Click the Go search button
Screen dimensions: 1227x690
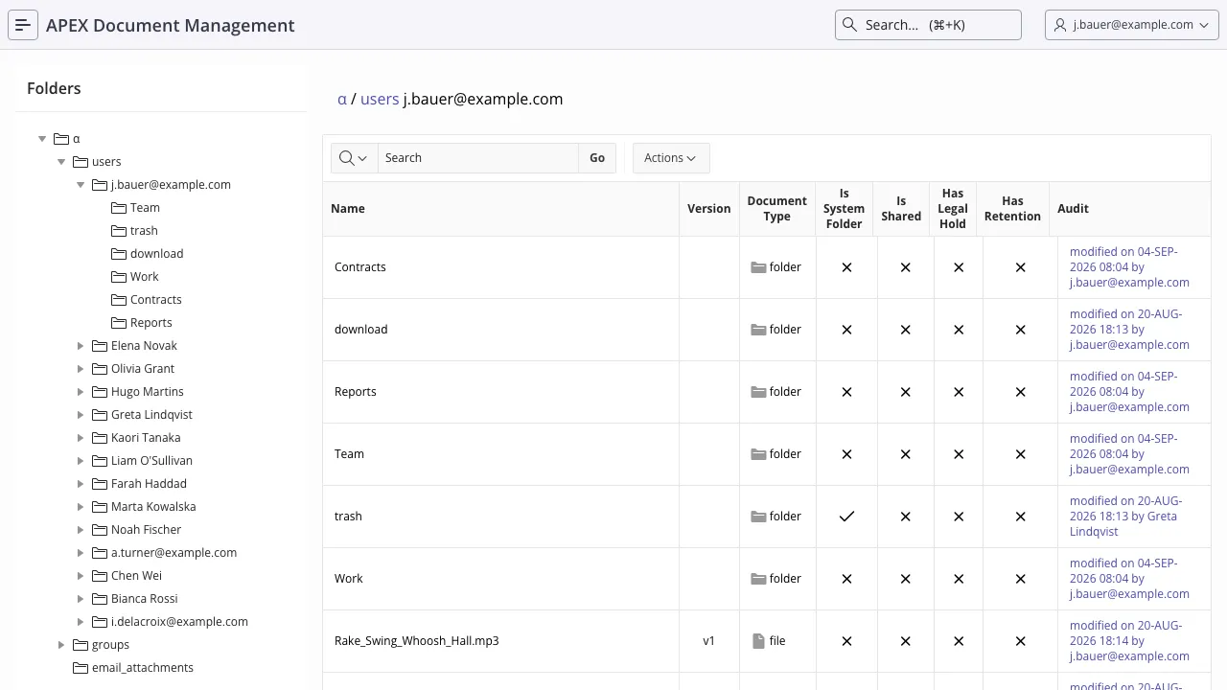[597, 158]
